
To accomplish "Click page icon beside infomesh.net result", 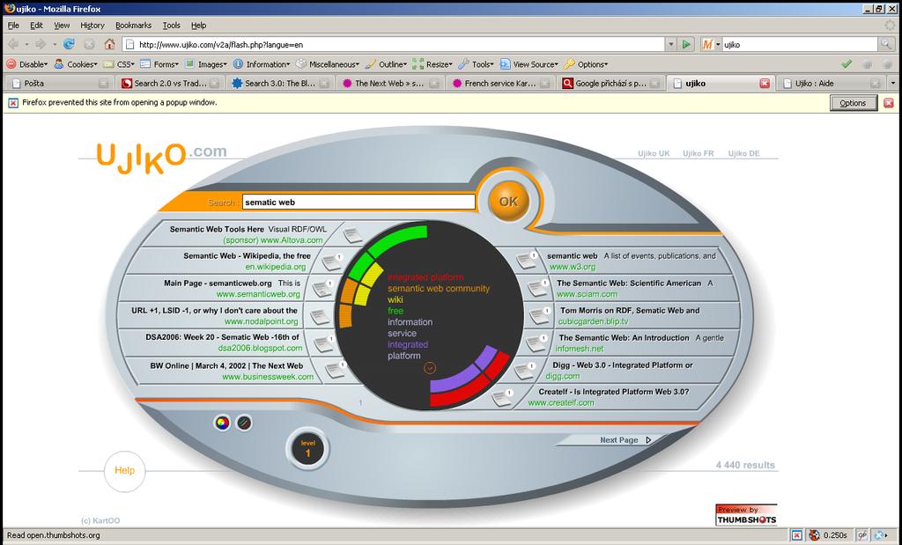I will pyautogui.click(x=536, y=342).
